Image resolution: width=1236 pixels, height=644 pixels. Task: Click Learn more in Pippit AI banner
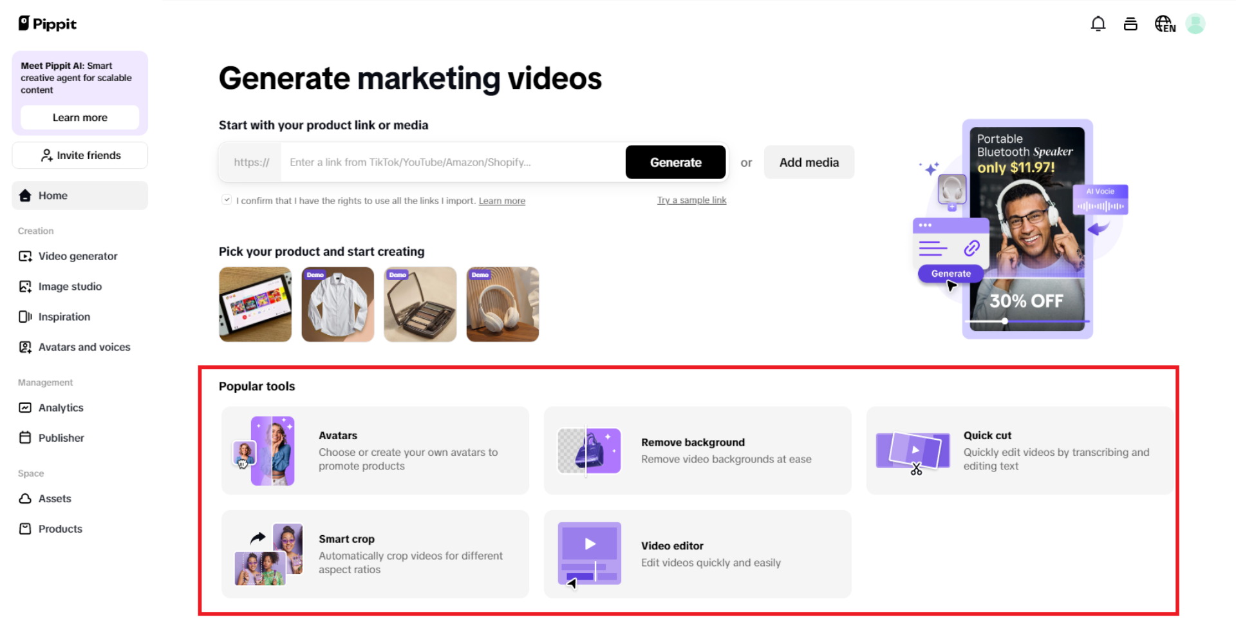point(80,118)
